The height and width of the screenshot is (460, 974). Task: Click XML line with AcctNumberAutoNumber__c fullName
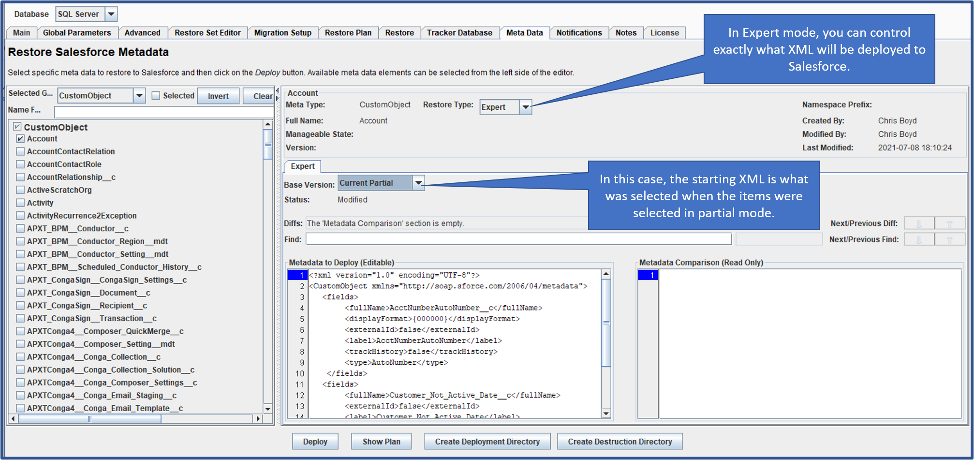(443, 308)
